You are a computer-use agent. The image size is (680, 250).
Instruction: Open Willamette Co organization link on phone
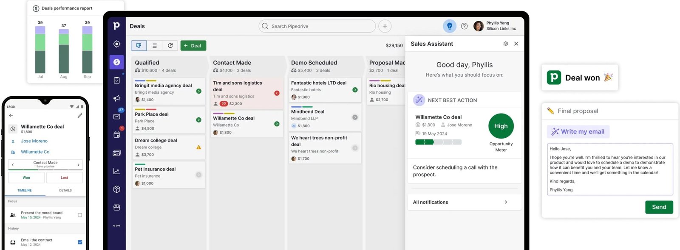coord(35,152)
